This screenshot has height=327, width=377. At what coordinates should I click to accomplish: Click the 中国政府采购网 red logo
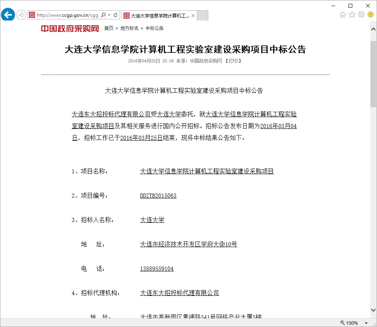coord(70,29)
